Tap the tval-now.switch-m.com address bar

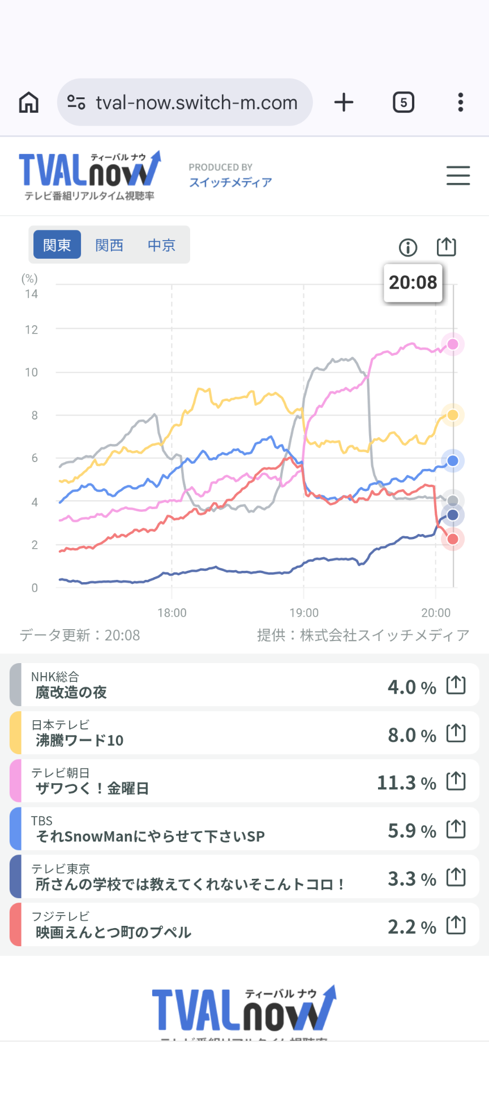click(196, 102)
